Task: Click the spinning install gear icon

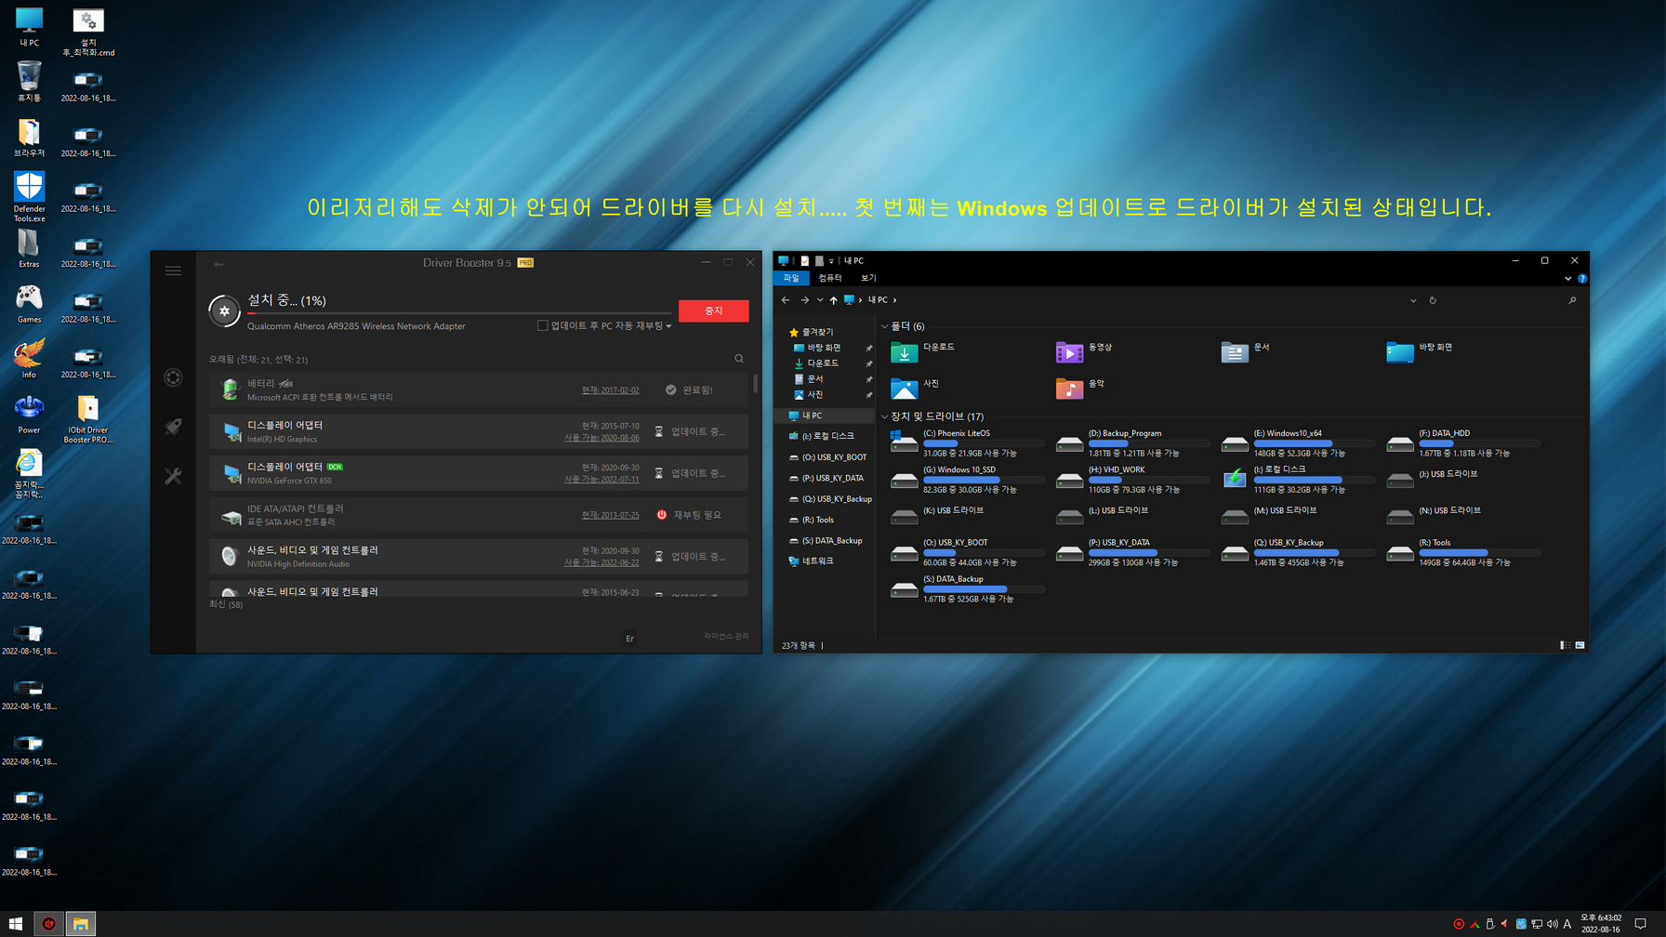Action: pyautogui.click(x=224, y=311)
